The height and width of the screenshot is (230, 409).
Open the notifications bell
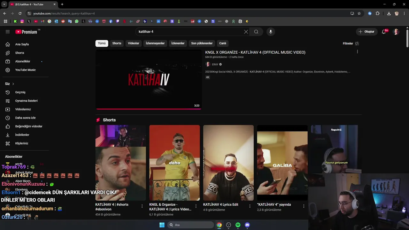click(384, 32)
